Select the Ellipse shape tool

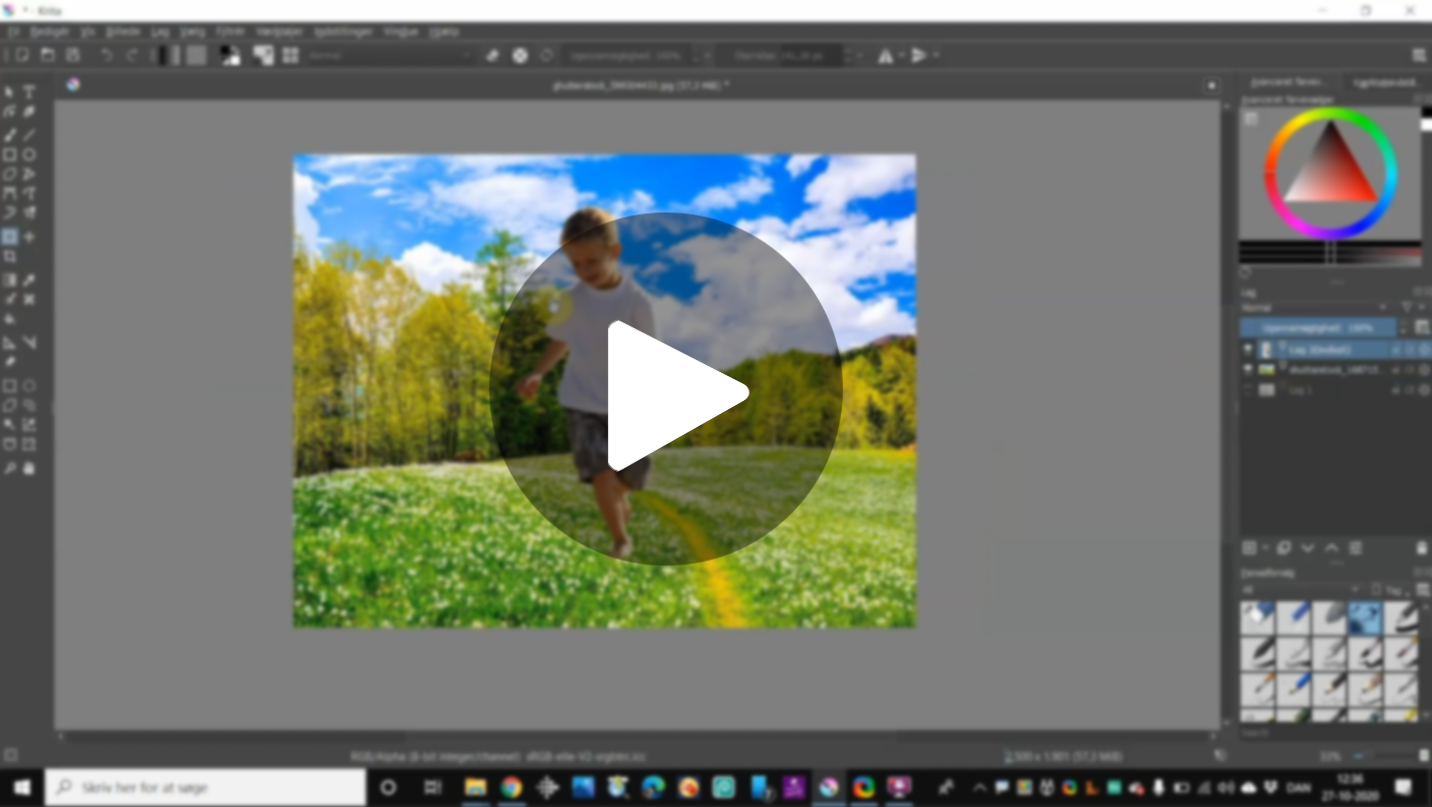[29, 155]
